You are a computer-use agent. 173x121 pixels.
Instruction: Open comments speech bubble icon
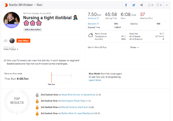click(158, 5)
